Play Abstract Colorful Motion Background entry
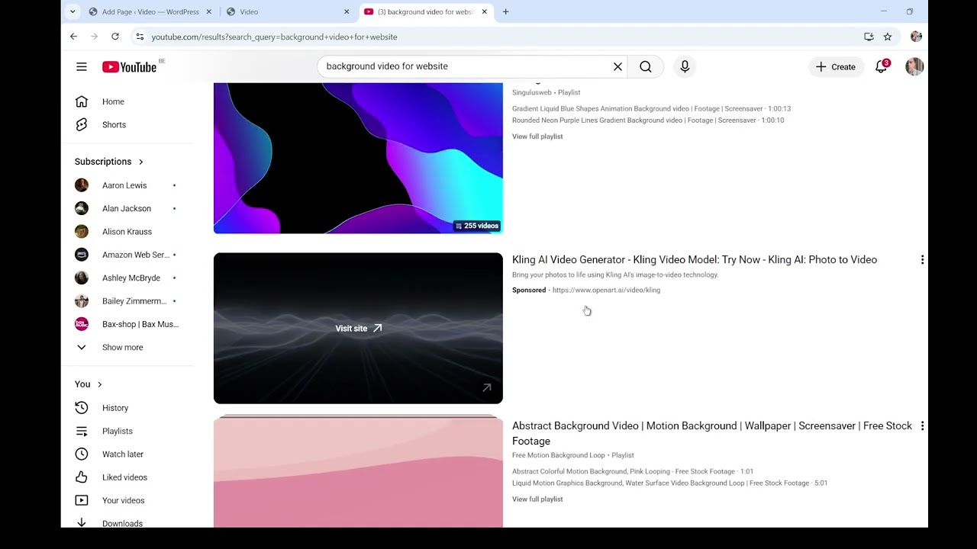The height and width of the screenshot is (549, 977). tap(633, 471)
